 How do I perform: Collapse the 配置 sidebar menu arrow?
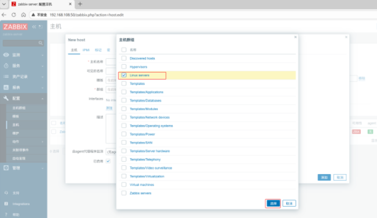pyautogui.click(x=42, y=99)
